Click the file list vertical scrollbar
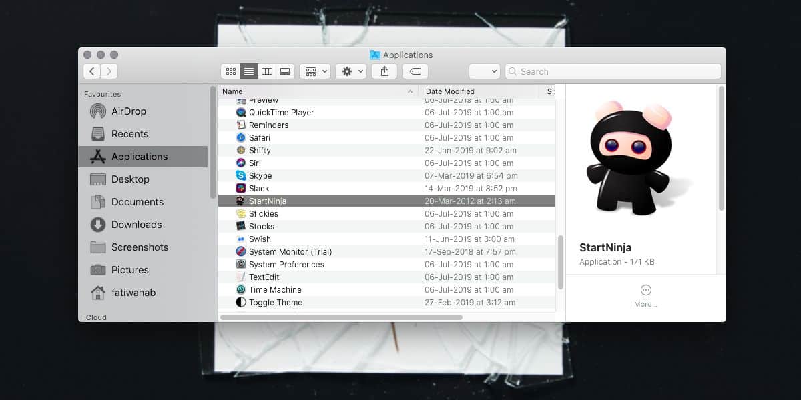 [x=561, y=263]
